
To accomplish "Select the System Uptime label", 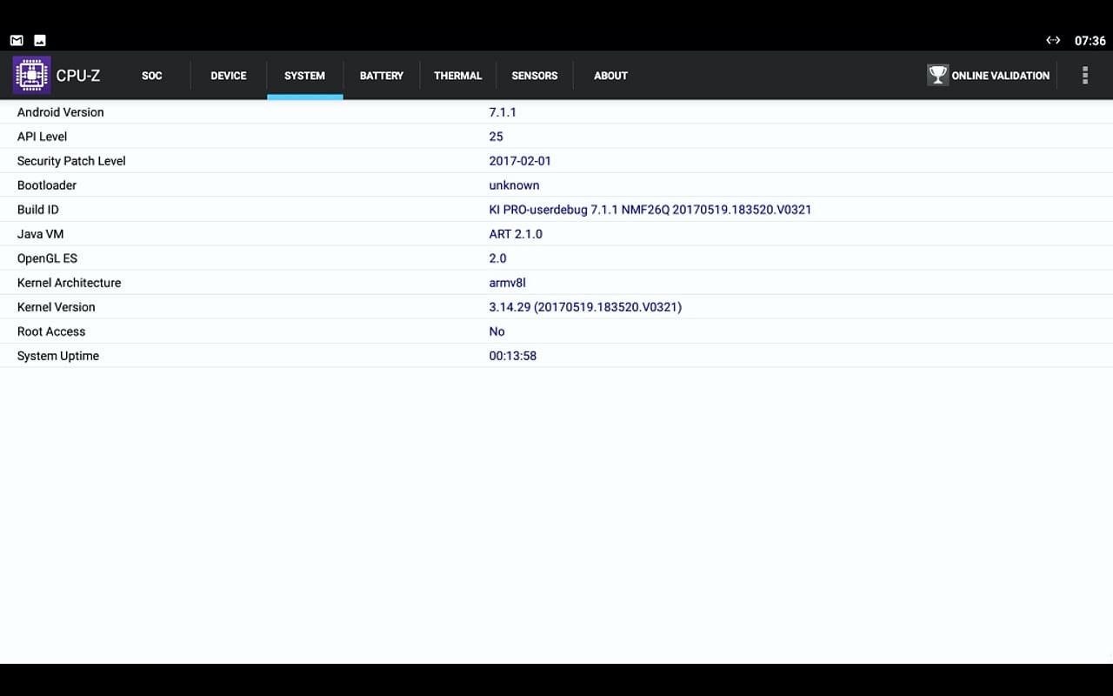I will tap(58, 356).
